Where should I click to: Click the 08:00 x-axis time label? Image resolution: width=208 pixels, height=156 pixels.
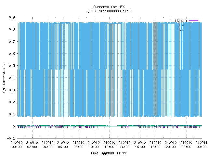pyautogui.click(x=78, y=147)
